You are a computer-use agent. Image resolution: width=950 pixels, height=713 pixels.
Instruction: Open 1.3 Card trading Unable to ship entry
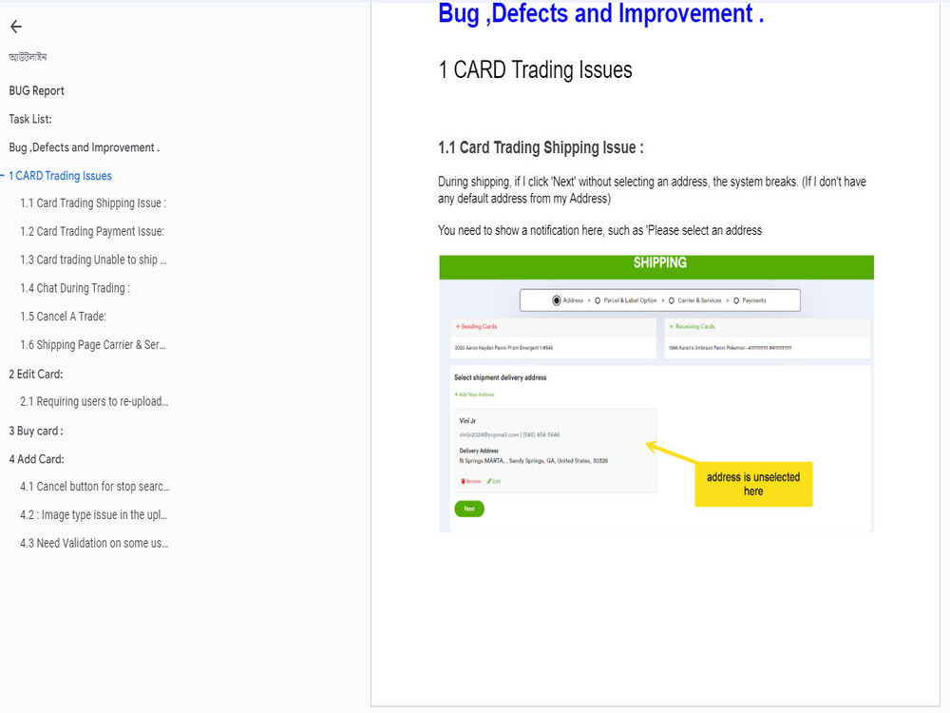coord(93,260)
